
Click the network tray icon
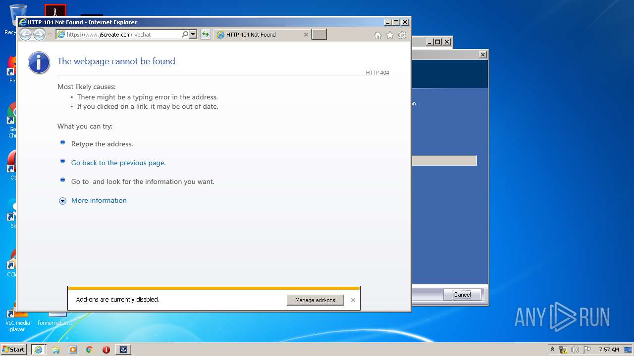pos(563,350)
